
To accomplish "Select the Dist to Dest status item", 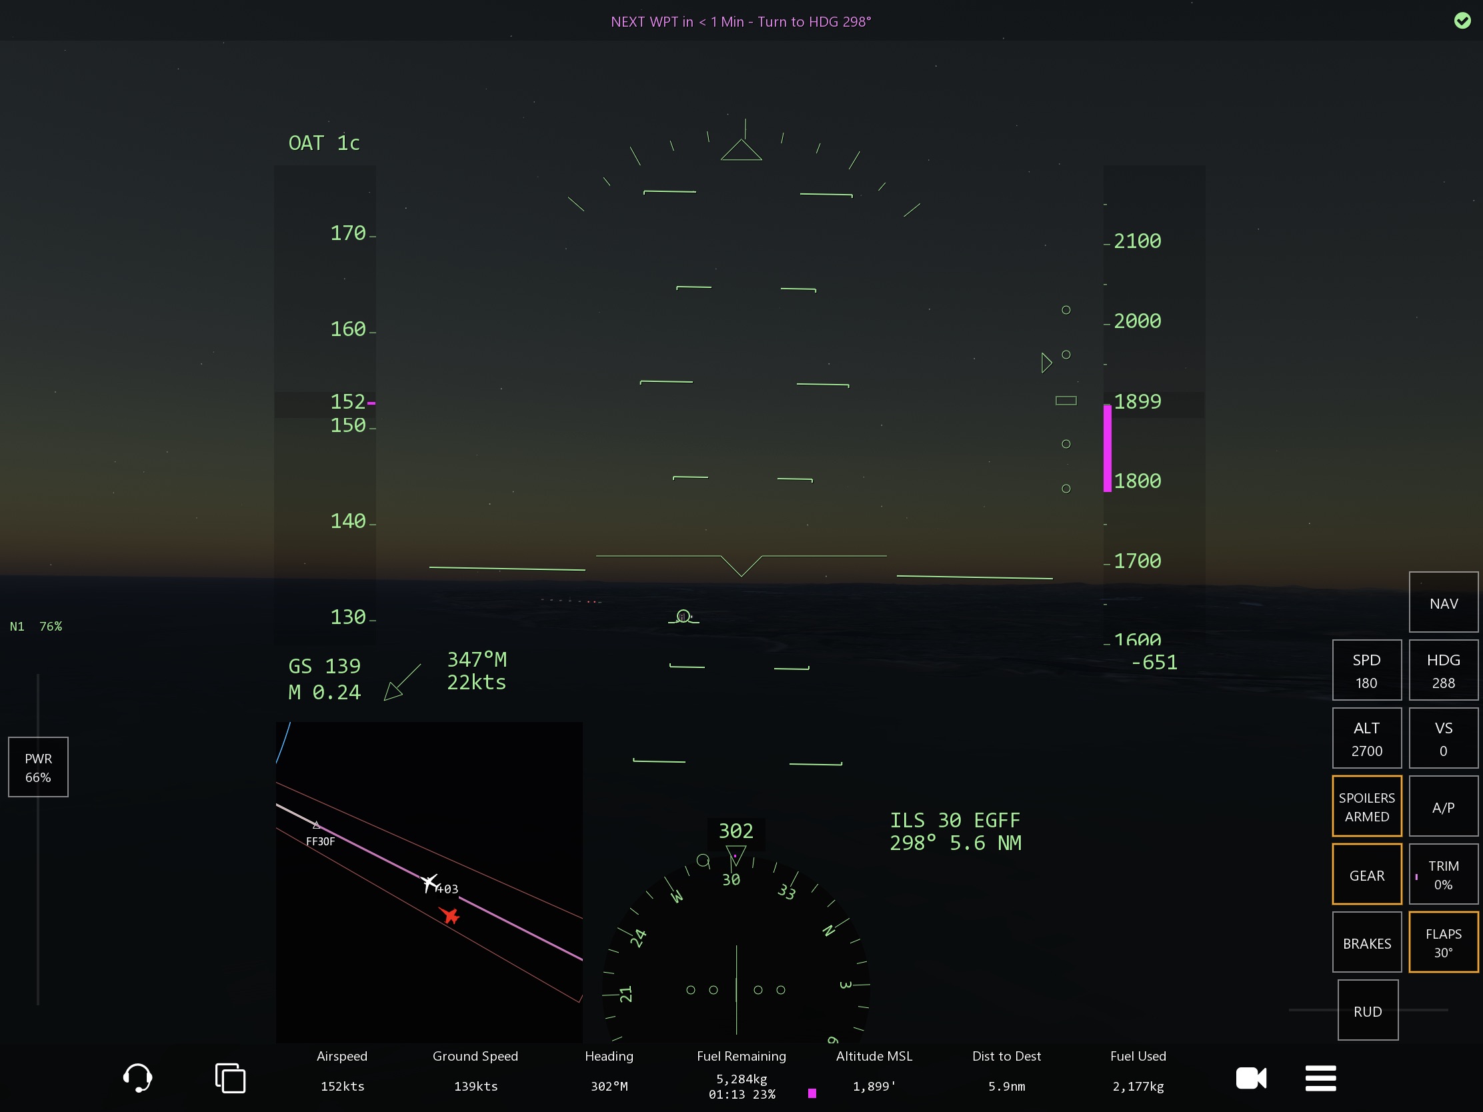I will pos(1006,1071).
